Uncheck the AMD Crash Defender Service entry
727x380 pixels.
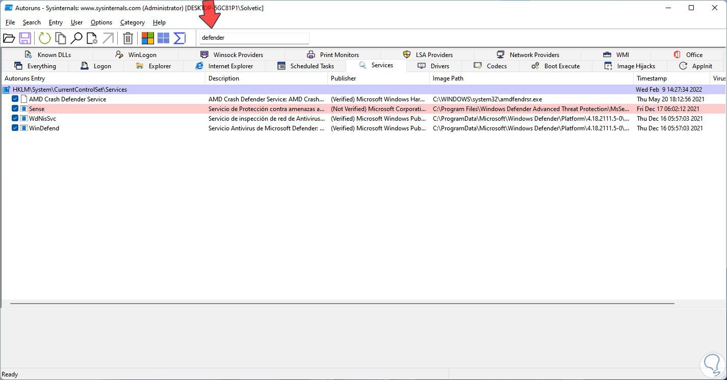click(15, 99)
